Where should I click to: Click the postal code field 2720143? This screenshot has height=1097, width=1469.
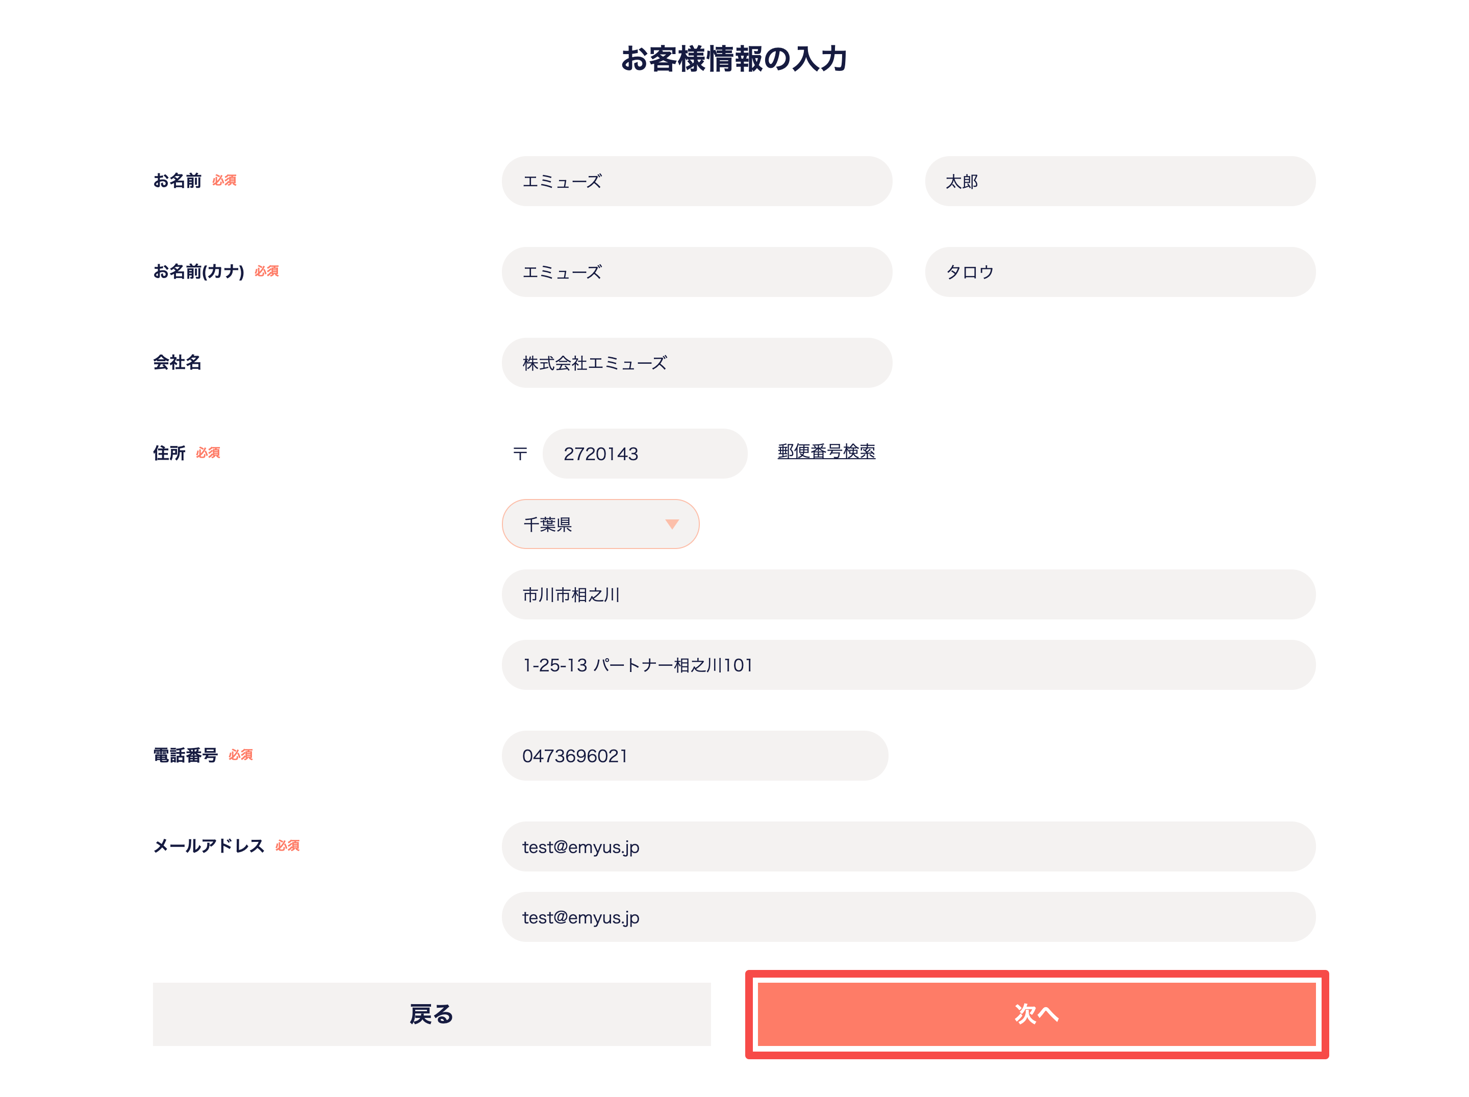(x=645, y=454)
